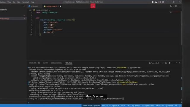The height and width of the screenshot is (107, 190).
Task: Click the "password" string on line 8
Action: [x=58, y=30]
